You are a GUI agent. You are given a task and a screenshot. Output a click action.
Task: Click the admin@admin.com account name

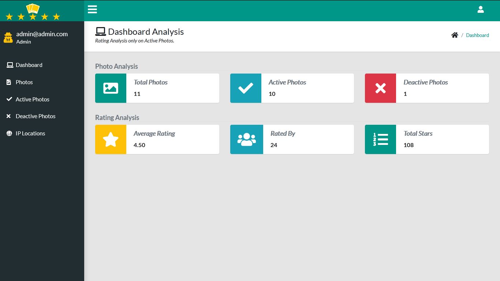tap(42, 34)
